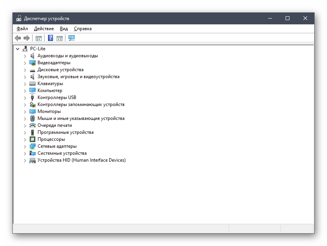Click the Forward arrow toolbar icon
The width and height of the screenshot is (327, 246).
pos(27,38)
